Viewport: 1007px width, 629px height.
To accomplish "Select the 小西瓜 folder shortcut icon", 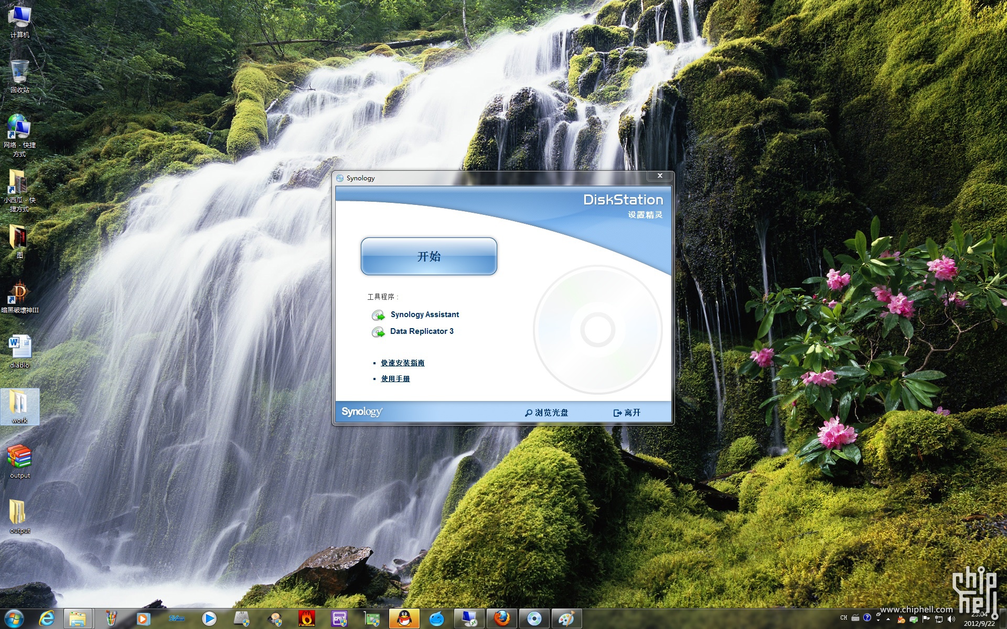I will 20,191.
